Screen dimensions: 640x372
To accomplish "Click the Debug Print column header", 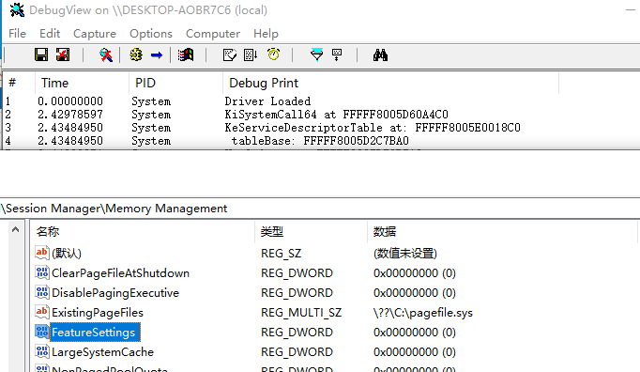I will pos(390,83).
